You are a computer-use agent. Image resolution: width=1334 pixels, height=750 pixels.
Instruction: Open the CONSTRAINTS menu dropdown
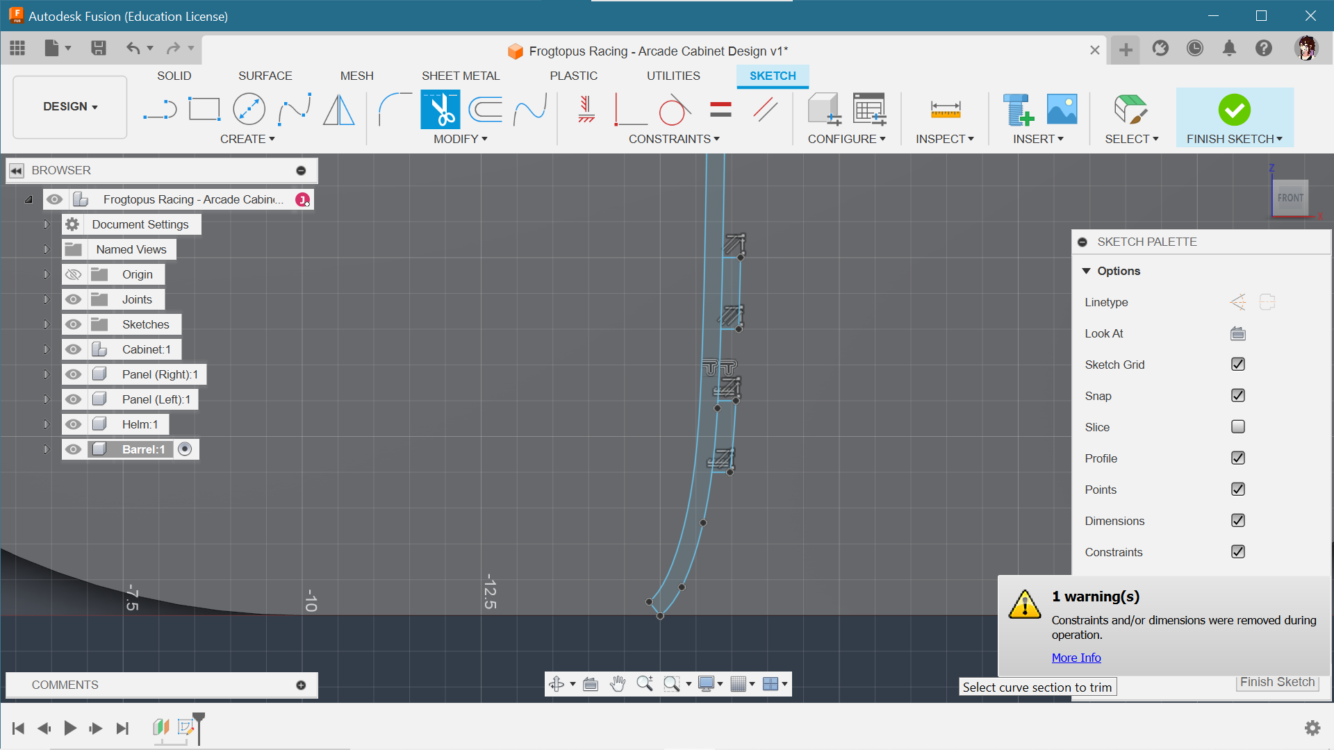pyautogui.click(x=674, y=139)
